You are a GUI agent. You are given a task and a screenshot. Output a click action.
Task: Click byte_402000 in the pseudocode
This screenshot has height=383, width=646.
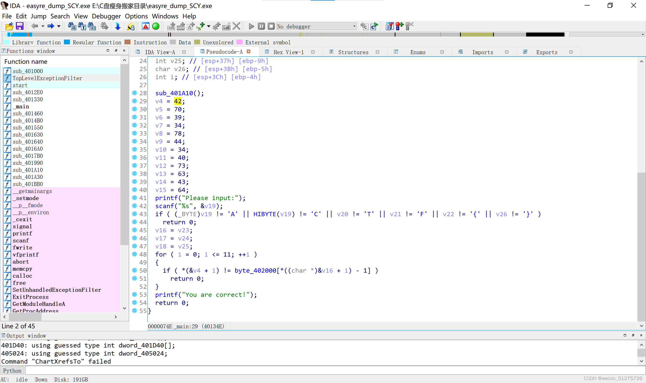click(x=255, y=270)
